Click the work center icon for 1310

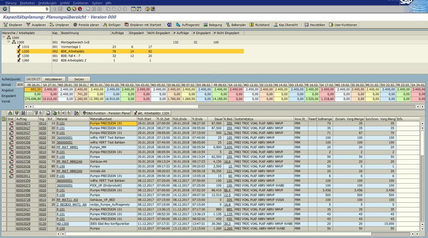(x=19, y=47)
